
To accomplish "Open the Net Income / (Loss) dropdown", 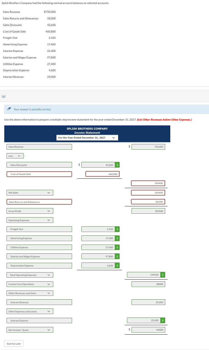I will (x=30, y=330).
